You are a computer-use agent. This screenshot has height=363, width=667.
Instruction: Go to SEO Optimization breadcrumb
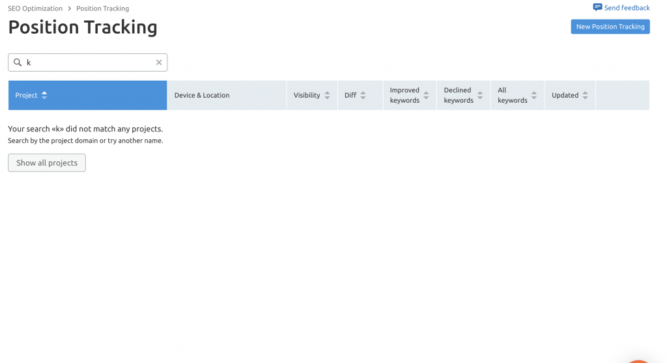pos(35,8)
